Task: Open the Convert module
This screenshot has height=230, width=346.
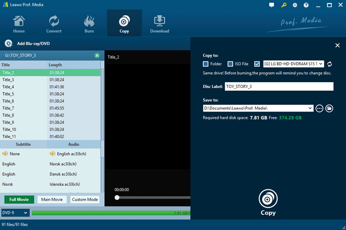Action: pos(54,24)
